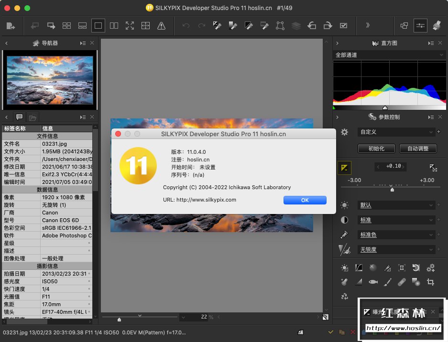Click OK in the about dialog
Screen dimensions: 448x342
305,200
